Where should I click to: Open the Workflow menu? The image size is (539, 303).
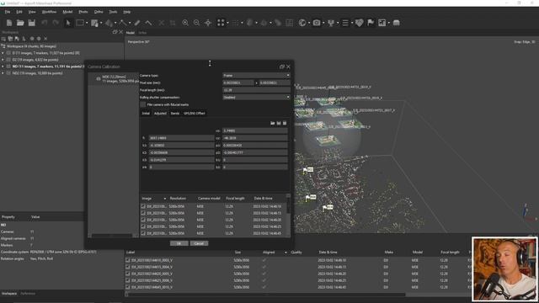tap(49, 12)
